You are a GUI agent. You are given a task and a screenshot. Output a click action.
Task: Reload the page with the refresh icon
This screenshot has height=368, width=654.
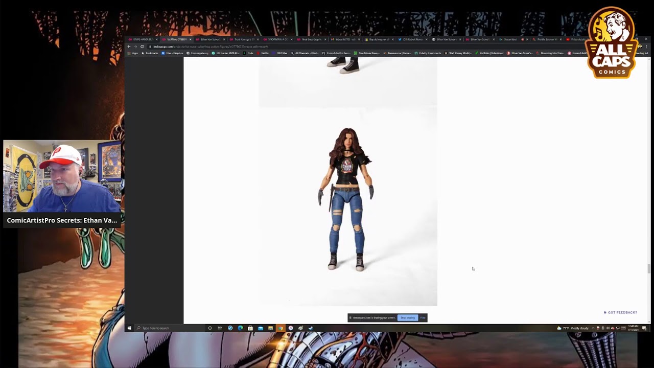coord(142,47)
